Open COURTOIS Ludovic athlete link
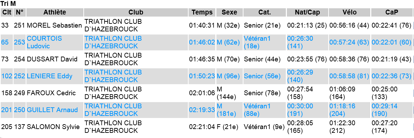The image size is (414, 138). click(x=44, y=42)
